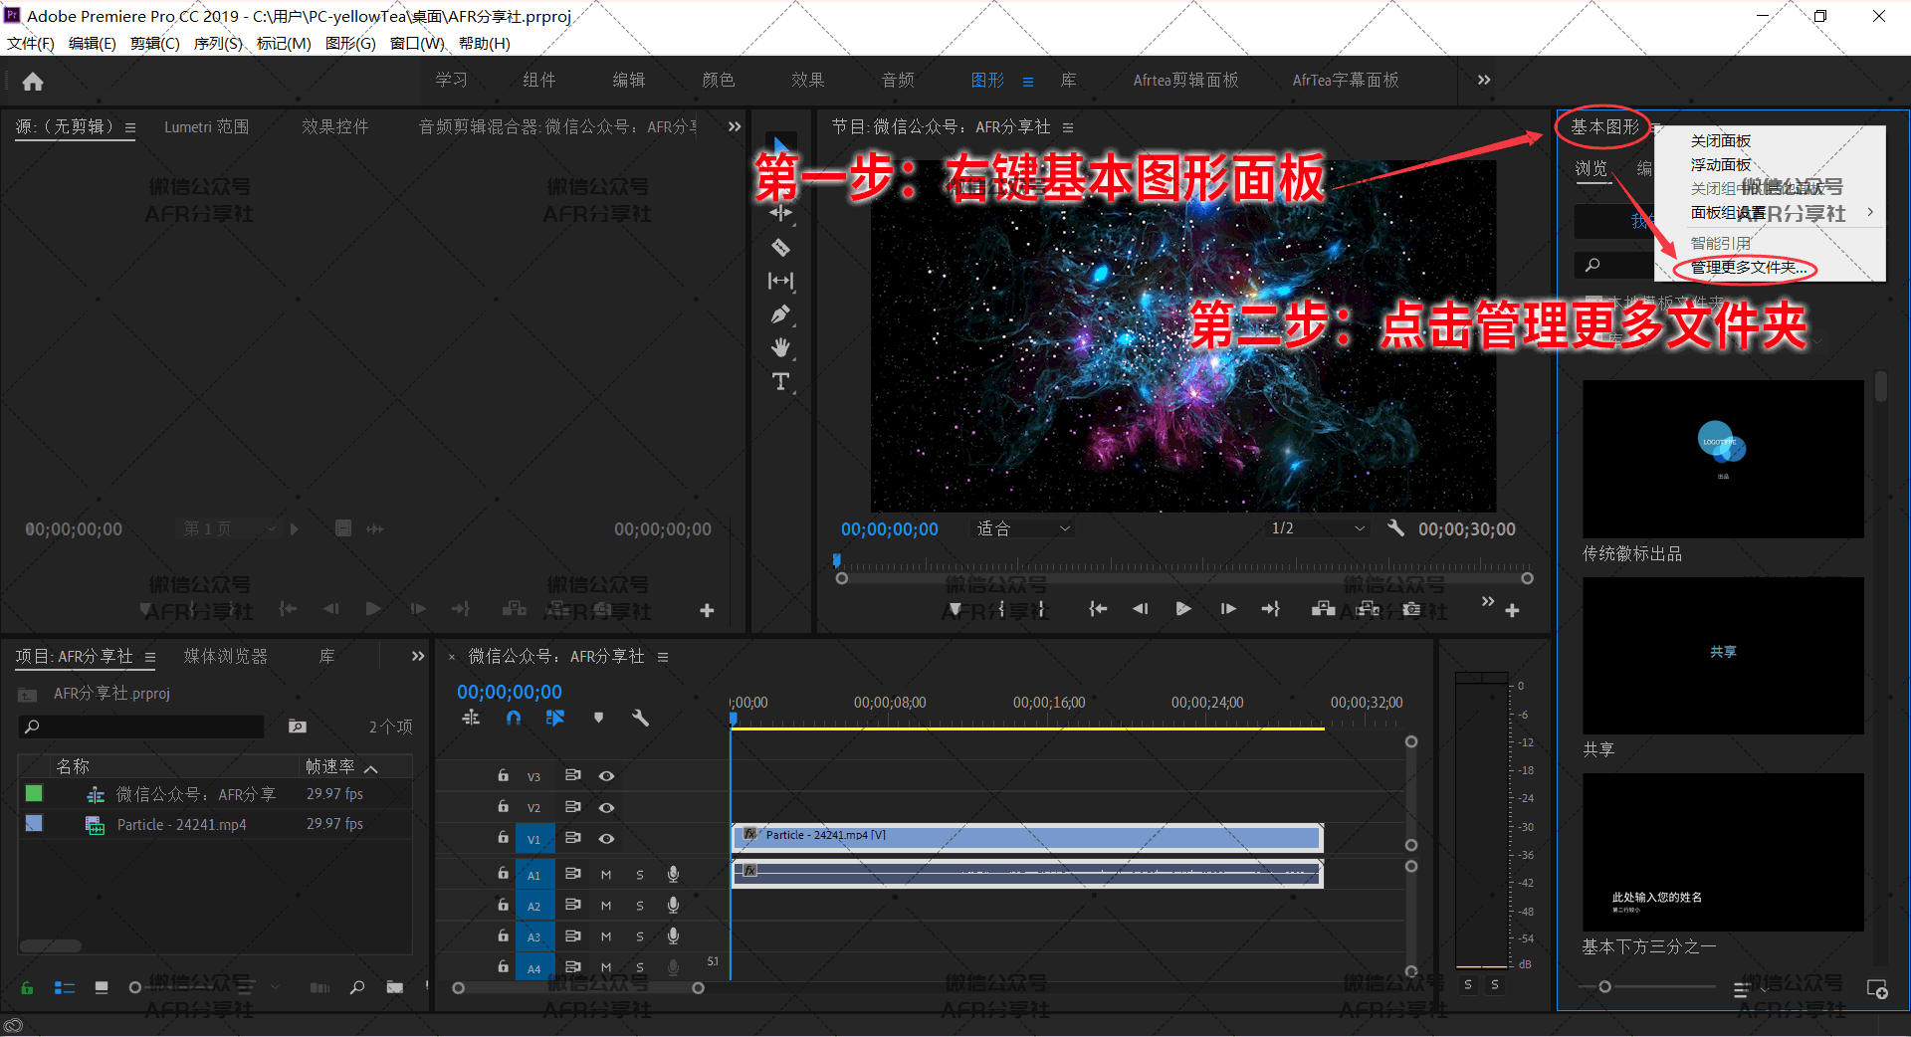Select the Pen tool

click(781, 314)
